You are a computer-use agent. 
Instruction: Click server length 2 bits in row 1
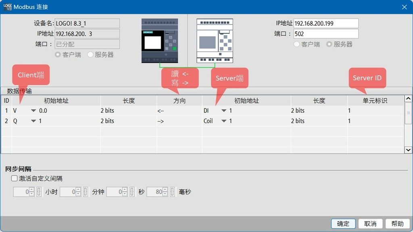click(319, 111)
